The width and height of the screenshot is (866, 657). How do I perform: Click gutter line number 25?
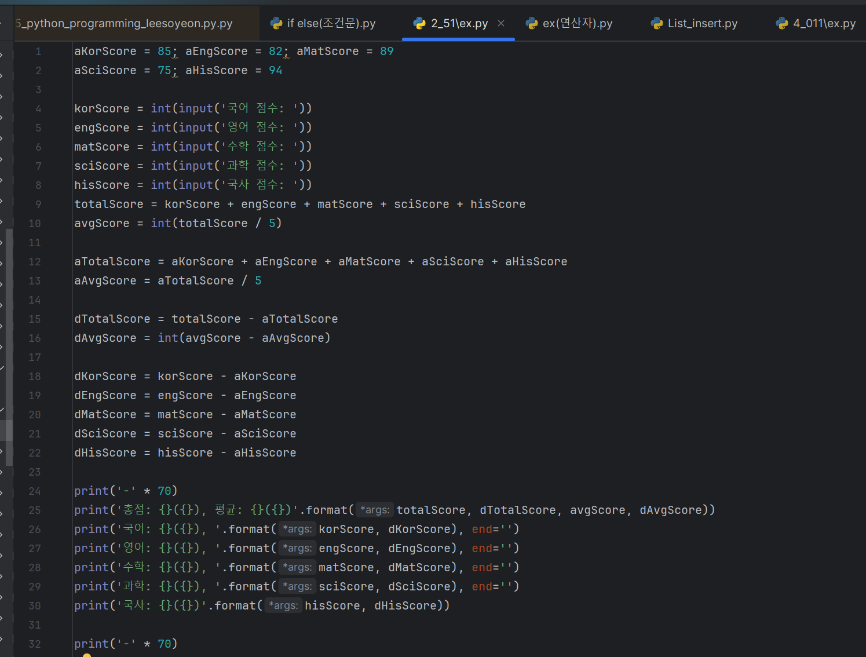(35, 510)
